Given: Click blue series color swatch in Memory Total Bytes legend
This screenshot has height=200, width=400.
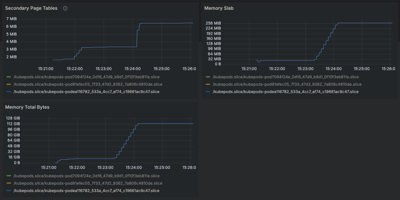Looking at the screenshot, I should click(x=9, y=191).
